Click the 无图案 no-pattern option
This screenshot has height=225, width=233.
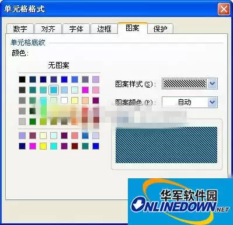pyautogui.click(x=58, y=65)
